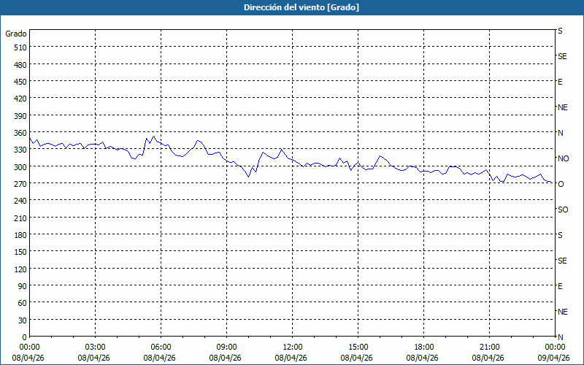The width and height of the screenshot is (584, 365).
Task: Click the 09:00 time marker
Action: [x=226, y=347]
